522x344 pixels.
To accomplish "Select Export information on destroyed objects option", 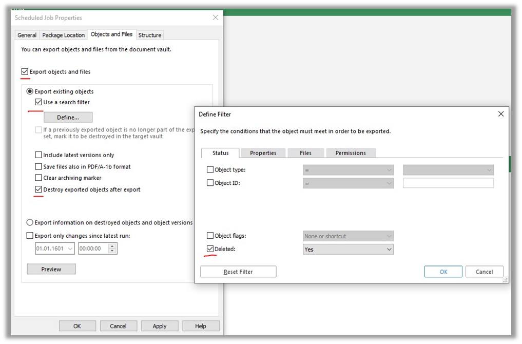I will point(30,222).
